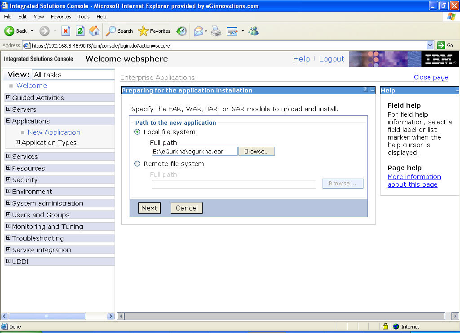Screen dimensions: 460x333
Task: Click Browse for local file path
Action: [x=257, y=151]
